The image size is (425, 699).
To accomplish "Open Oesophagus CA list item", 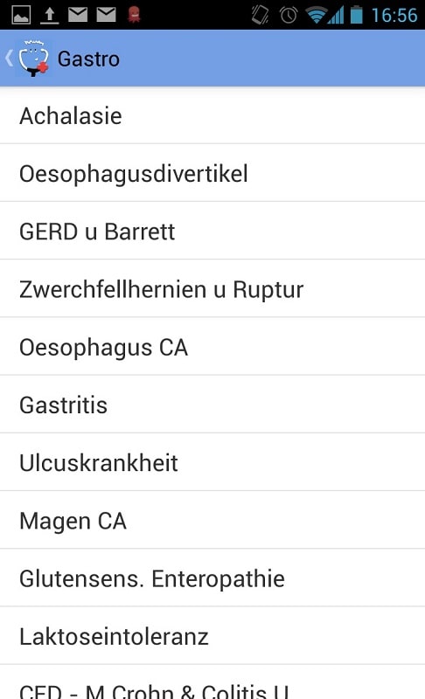I will point(212,346).
